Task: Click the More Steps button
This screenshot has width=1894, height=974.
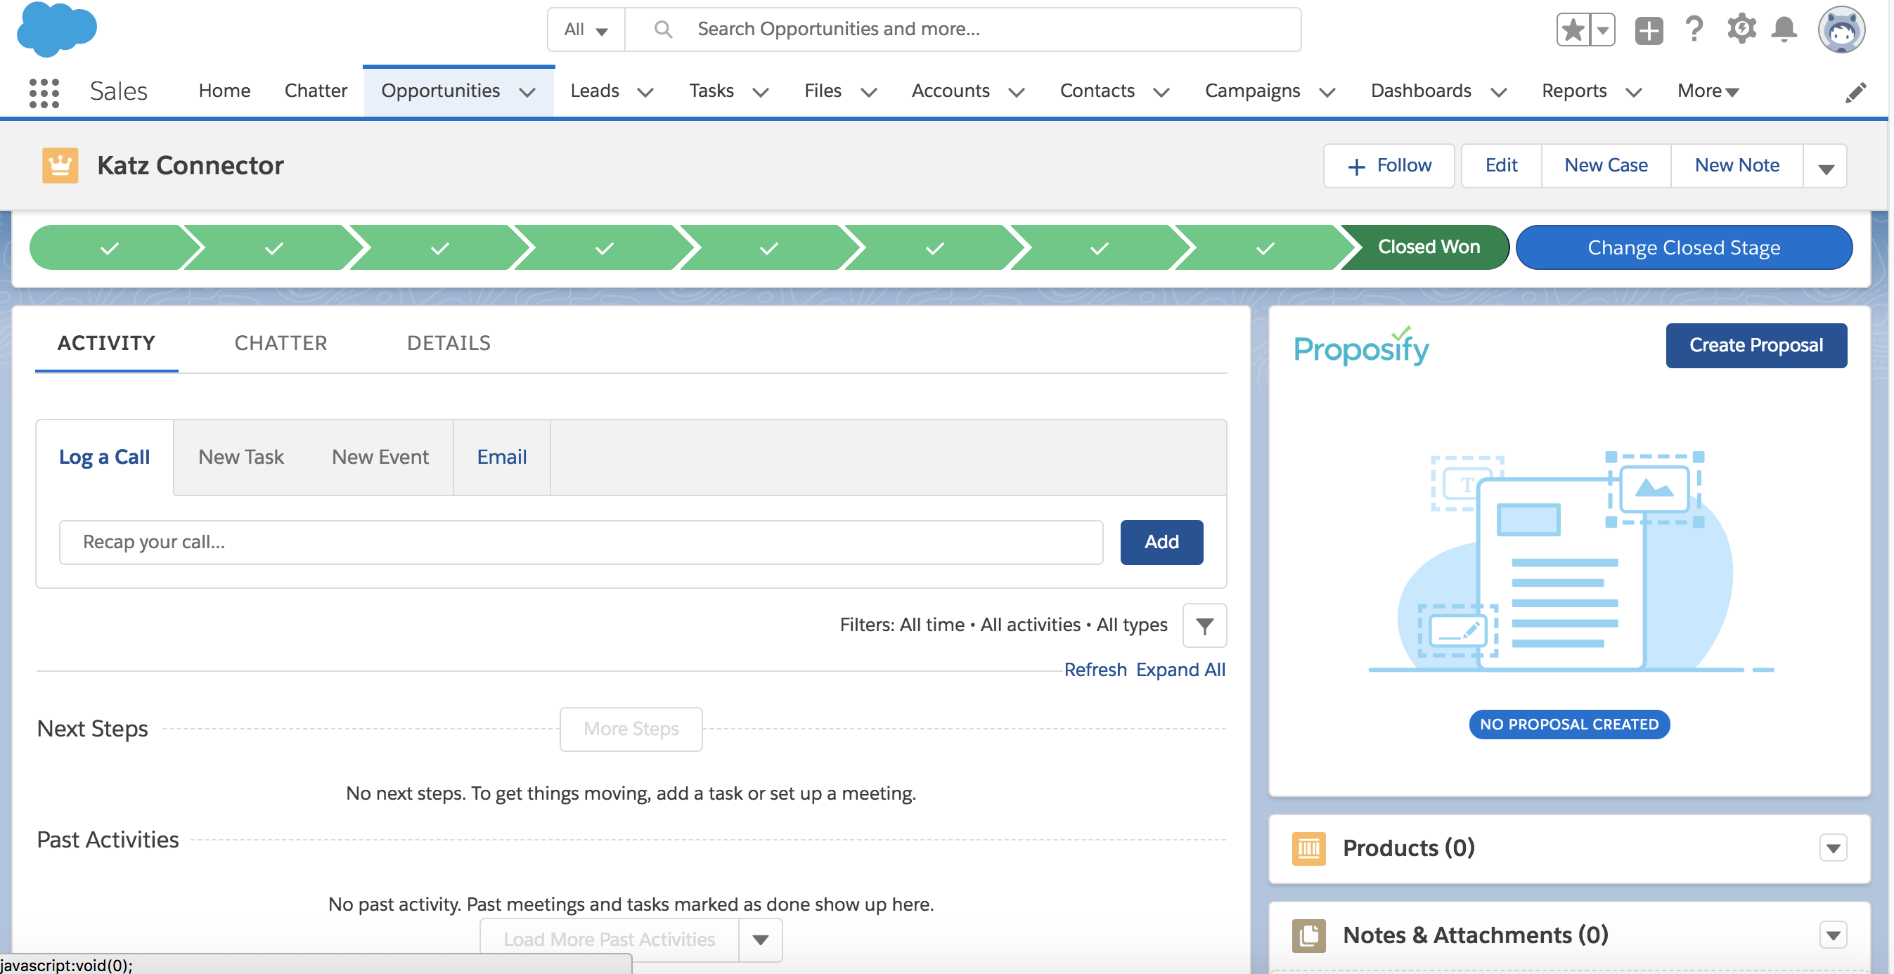Action: click(631, 729)
